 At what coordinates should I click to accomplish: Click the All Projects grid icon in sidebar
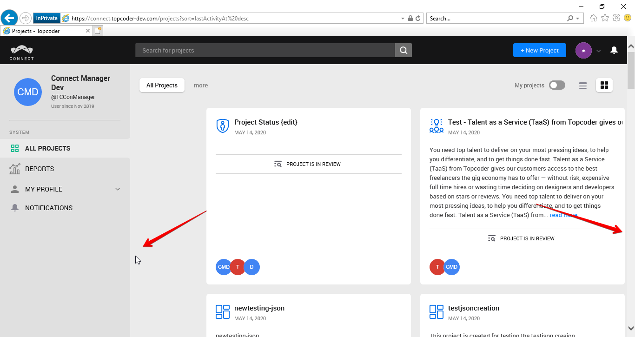click(15, 148)
